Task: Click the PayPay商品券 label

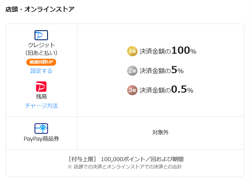Action: pos(41,139)
